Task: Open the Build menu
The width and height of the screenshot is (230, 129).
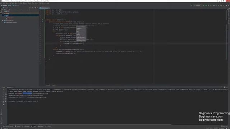Action: pos(29,3)
